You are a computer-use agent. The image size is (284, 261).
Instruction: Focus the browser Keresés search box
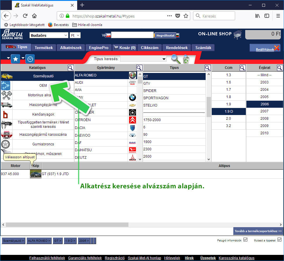point(214,16)
